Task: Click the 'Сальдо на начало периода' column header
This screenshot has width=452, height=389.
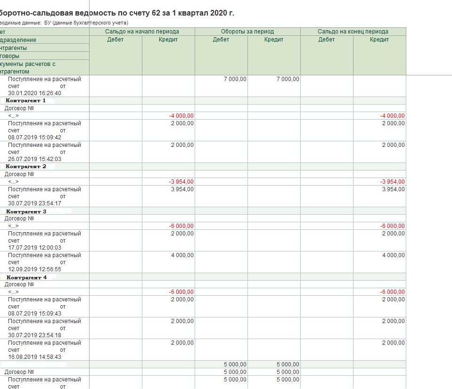Action: [x=142, y=32]
